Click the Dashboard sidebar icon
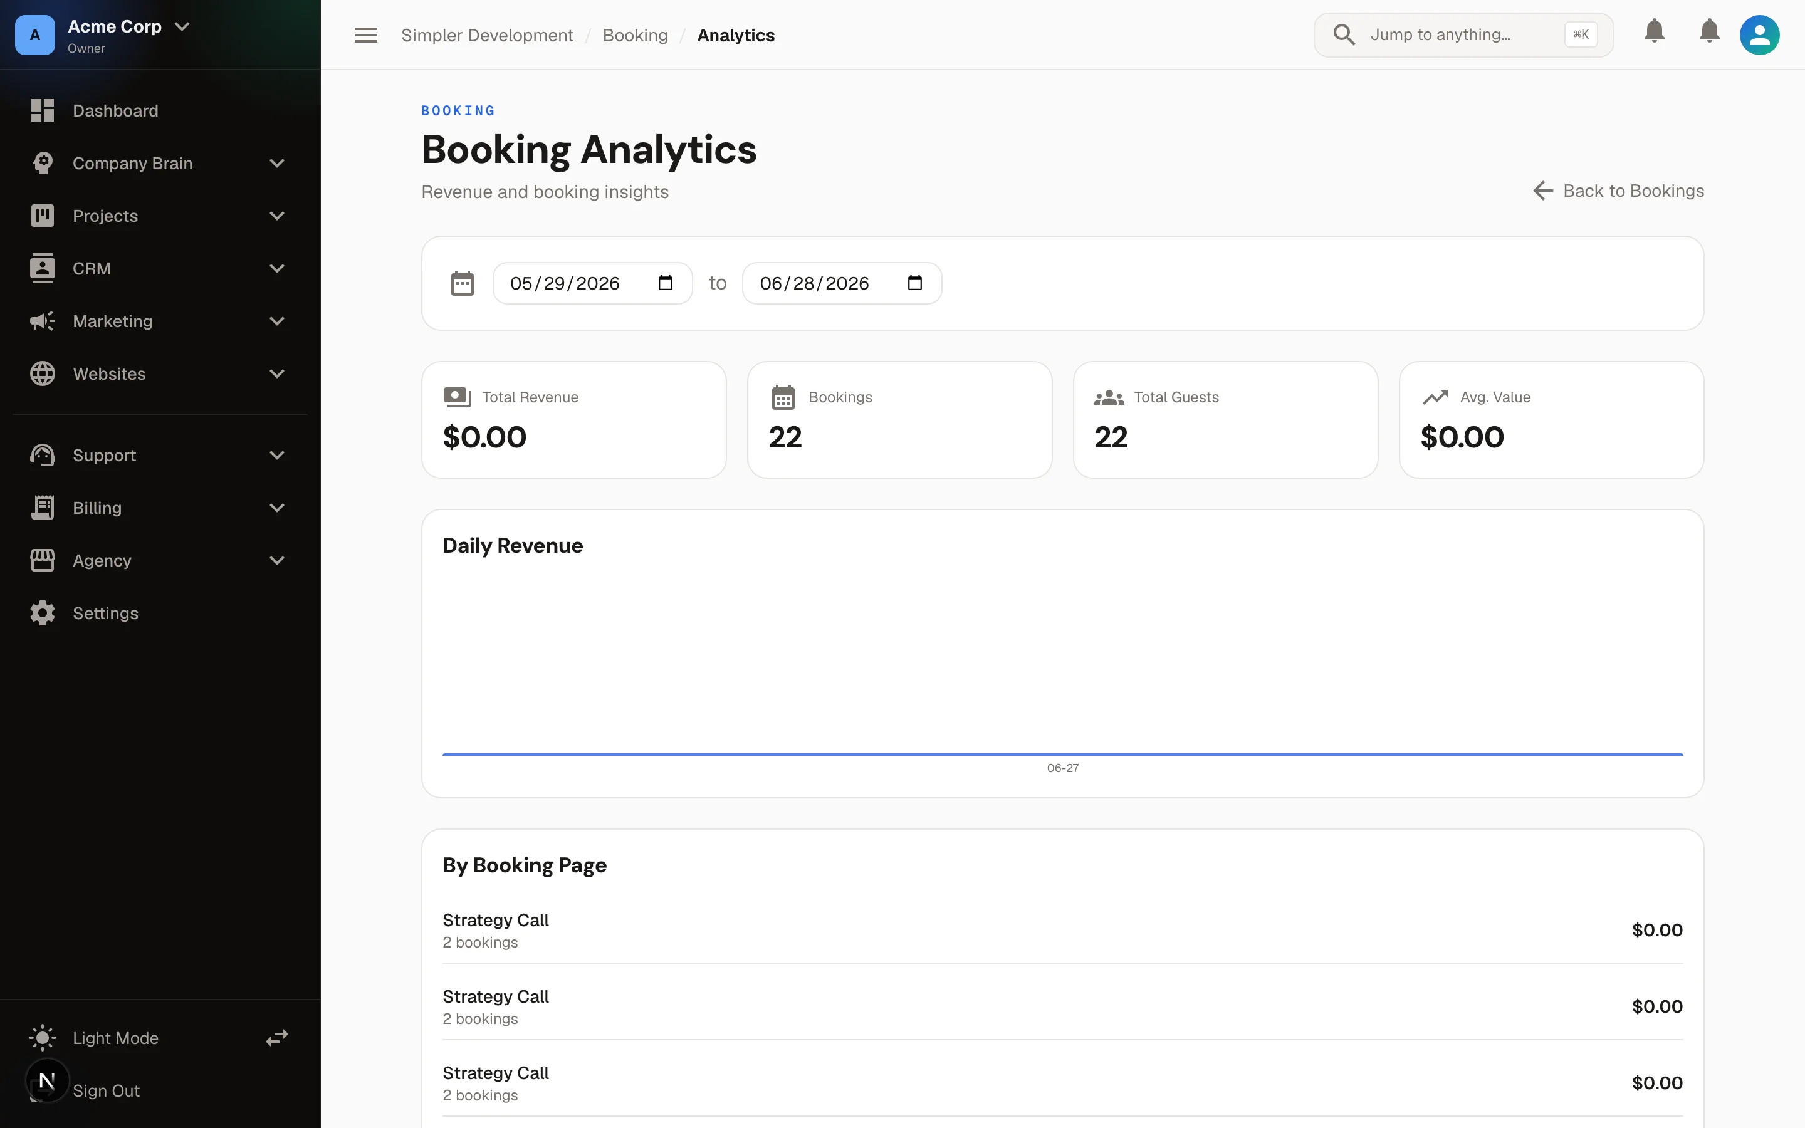The image size is (1805, 1128). tap(43, 110)
